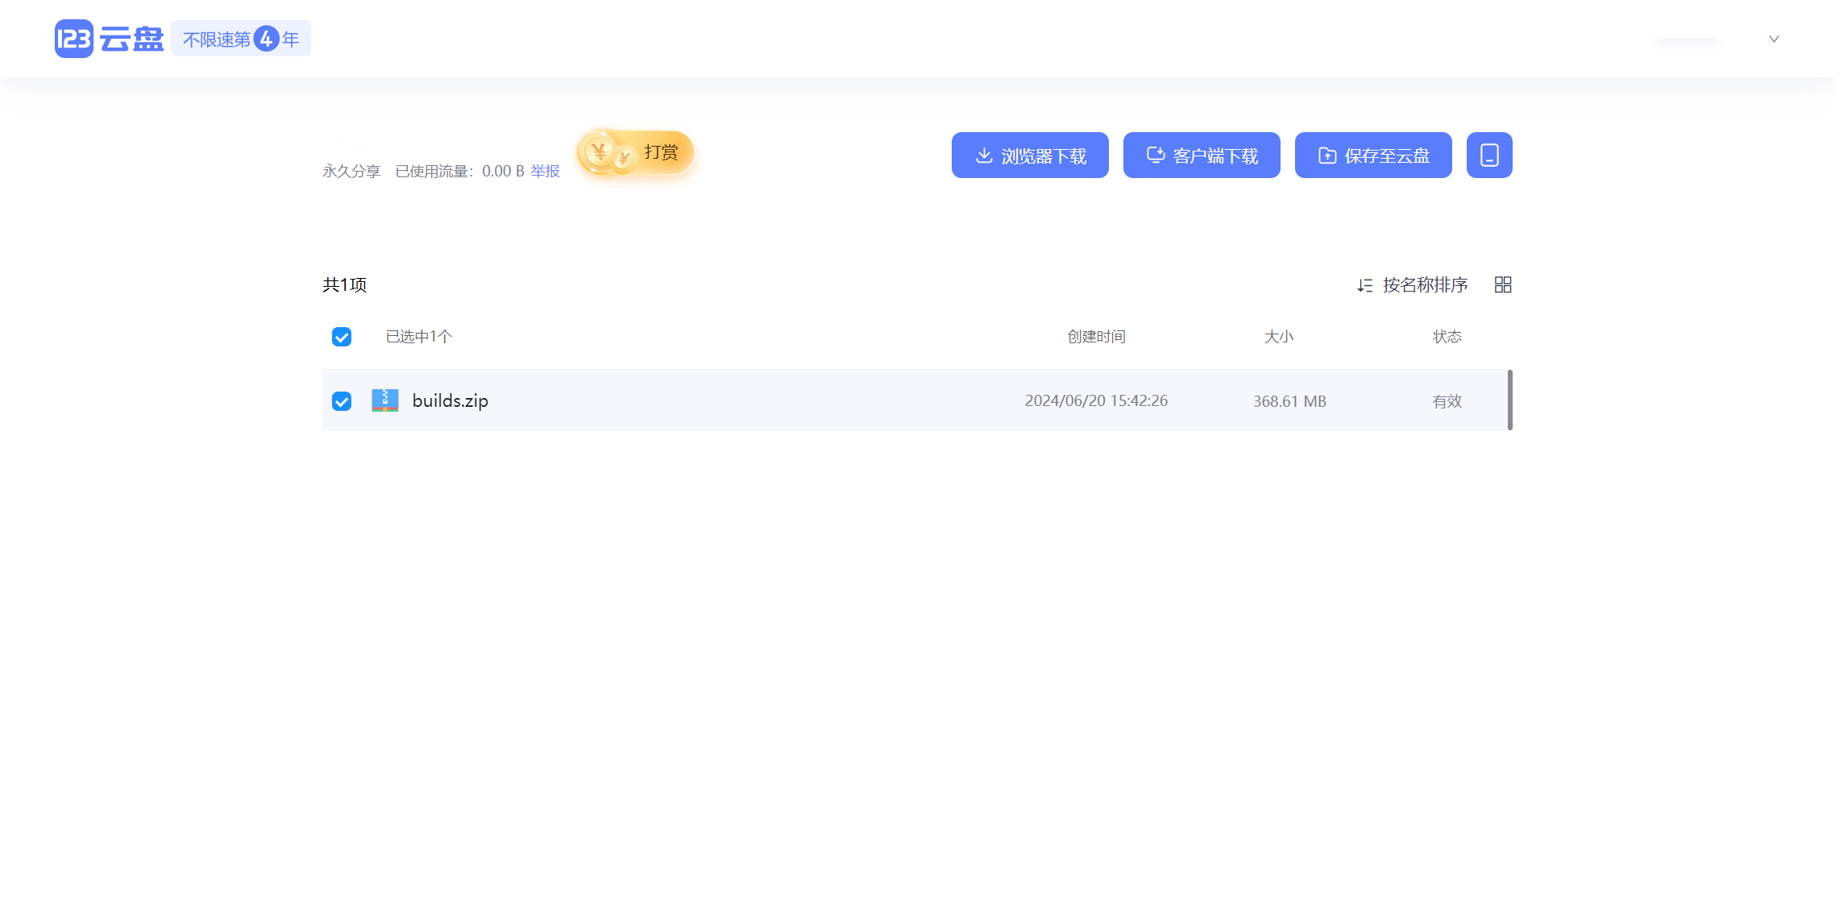The image size is (1835, 904).
Task: Expand the account dropdown arrow
Action: (1774, 39)
